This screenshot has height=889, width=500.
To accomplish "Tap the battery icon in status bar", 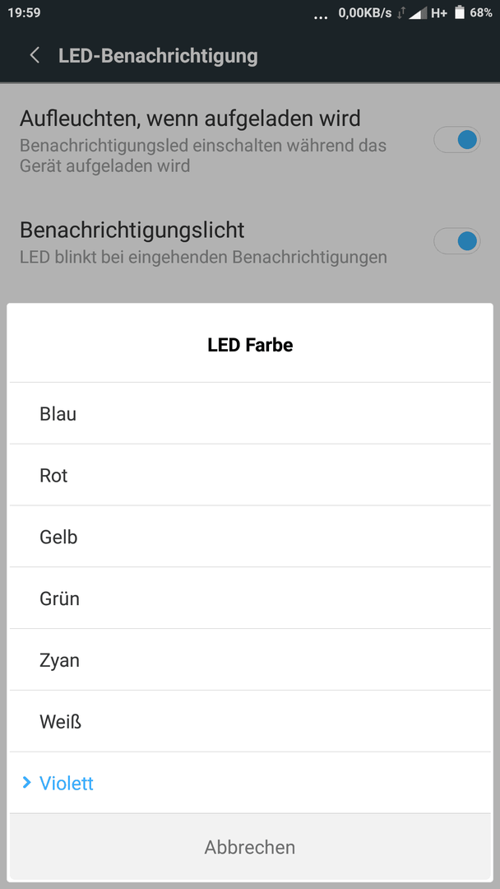I will 459,12.
